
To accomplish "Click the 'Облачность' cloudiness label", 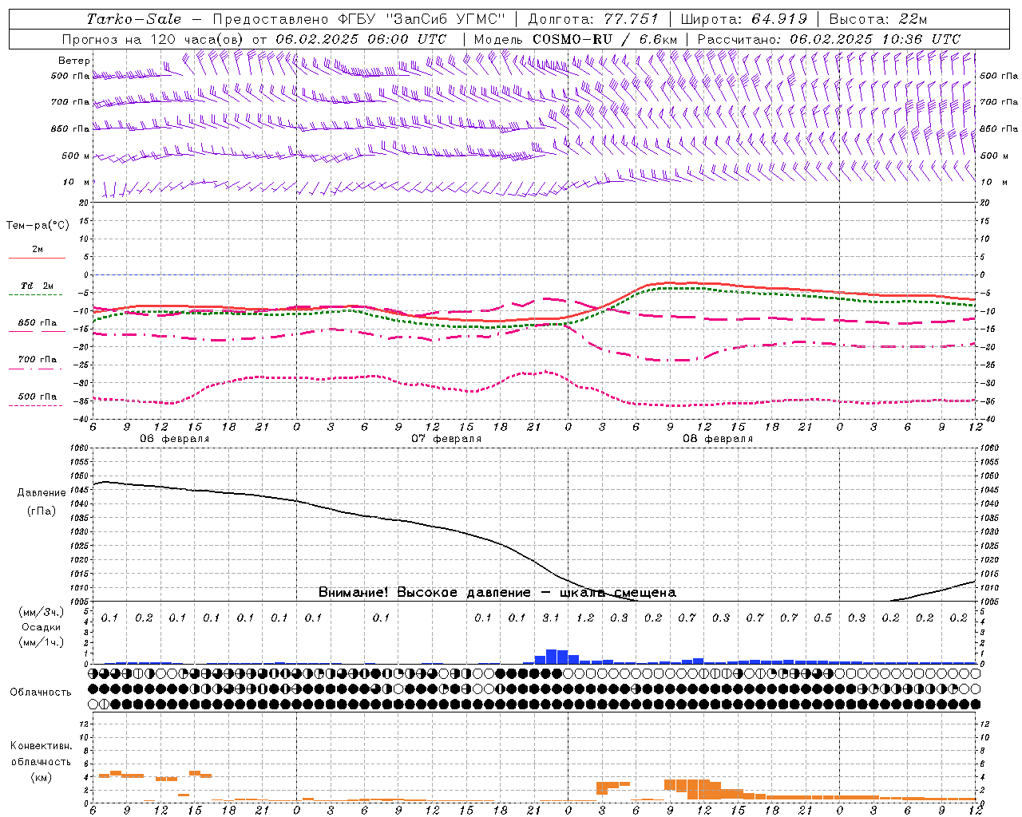I will [41, 693].
